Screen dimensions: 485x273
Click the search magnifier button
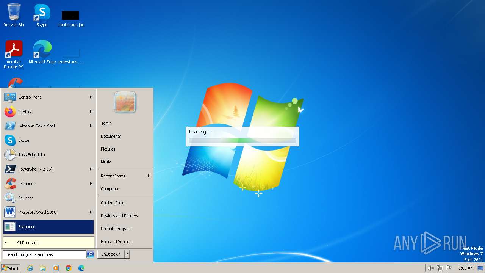click(90, 254)
